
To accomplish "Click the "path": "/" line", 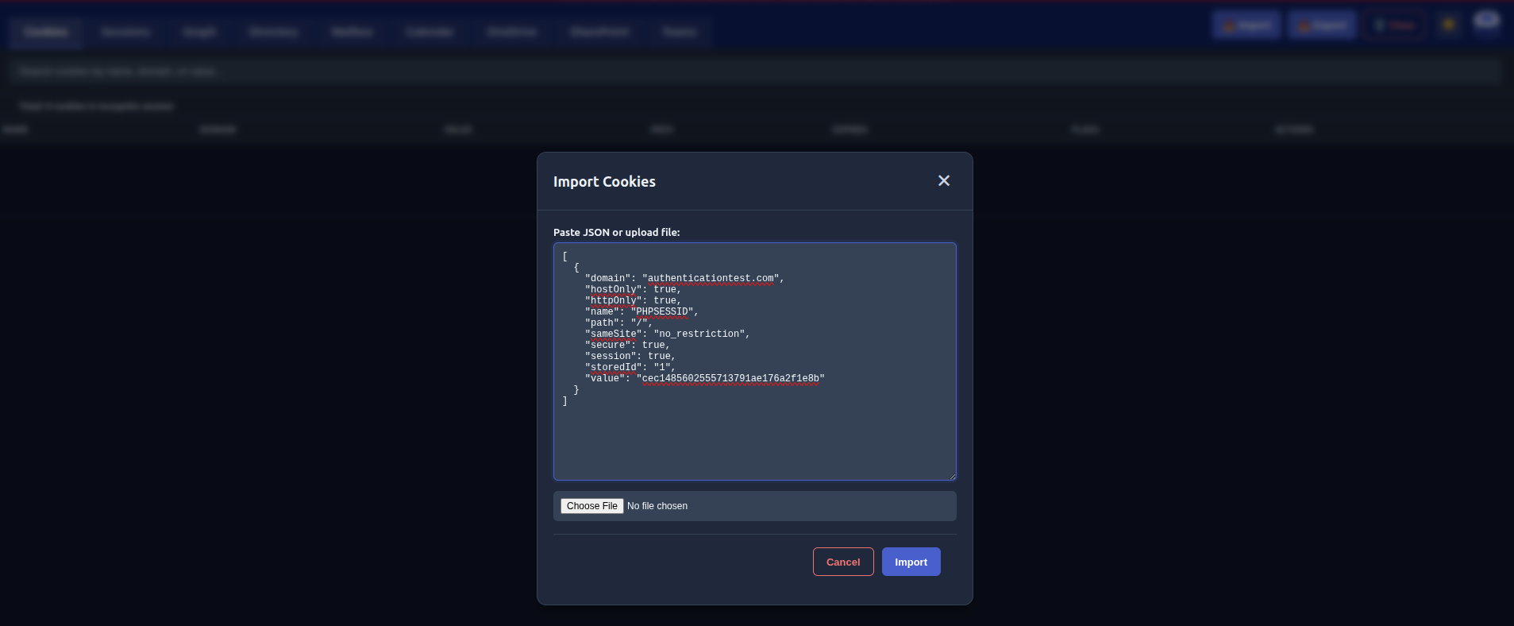I will point(618,323).
